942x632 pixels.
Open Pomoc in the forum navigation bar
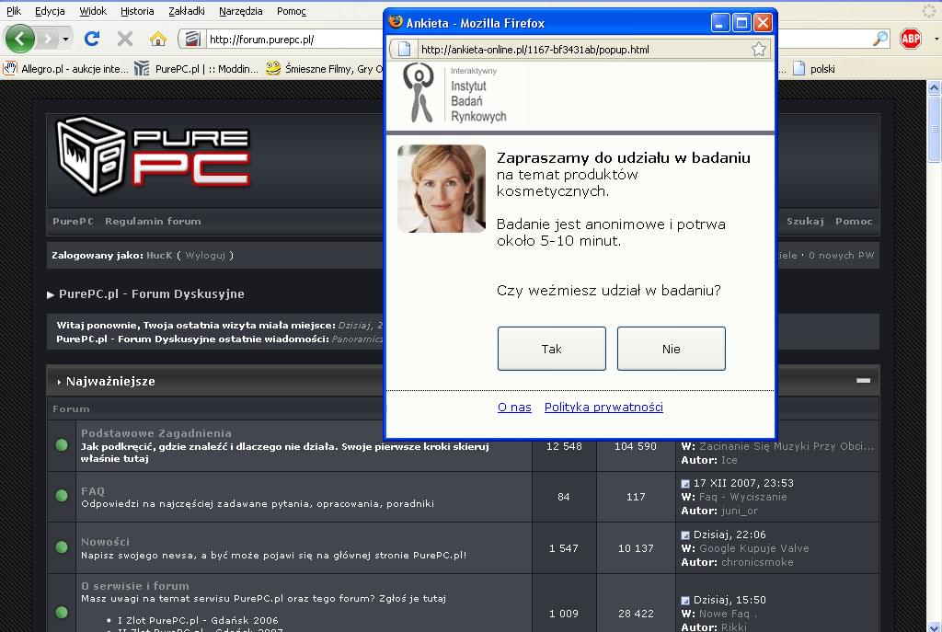(x=854, y=221)
